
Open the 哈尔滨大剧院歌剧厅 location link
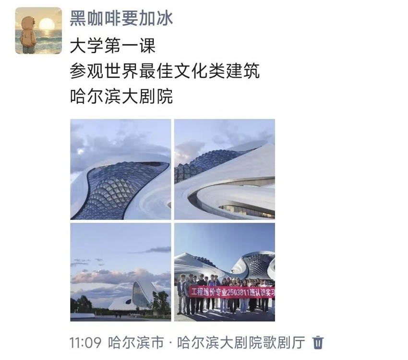pyautogui.click(x=241, y=343)
